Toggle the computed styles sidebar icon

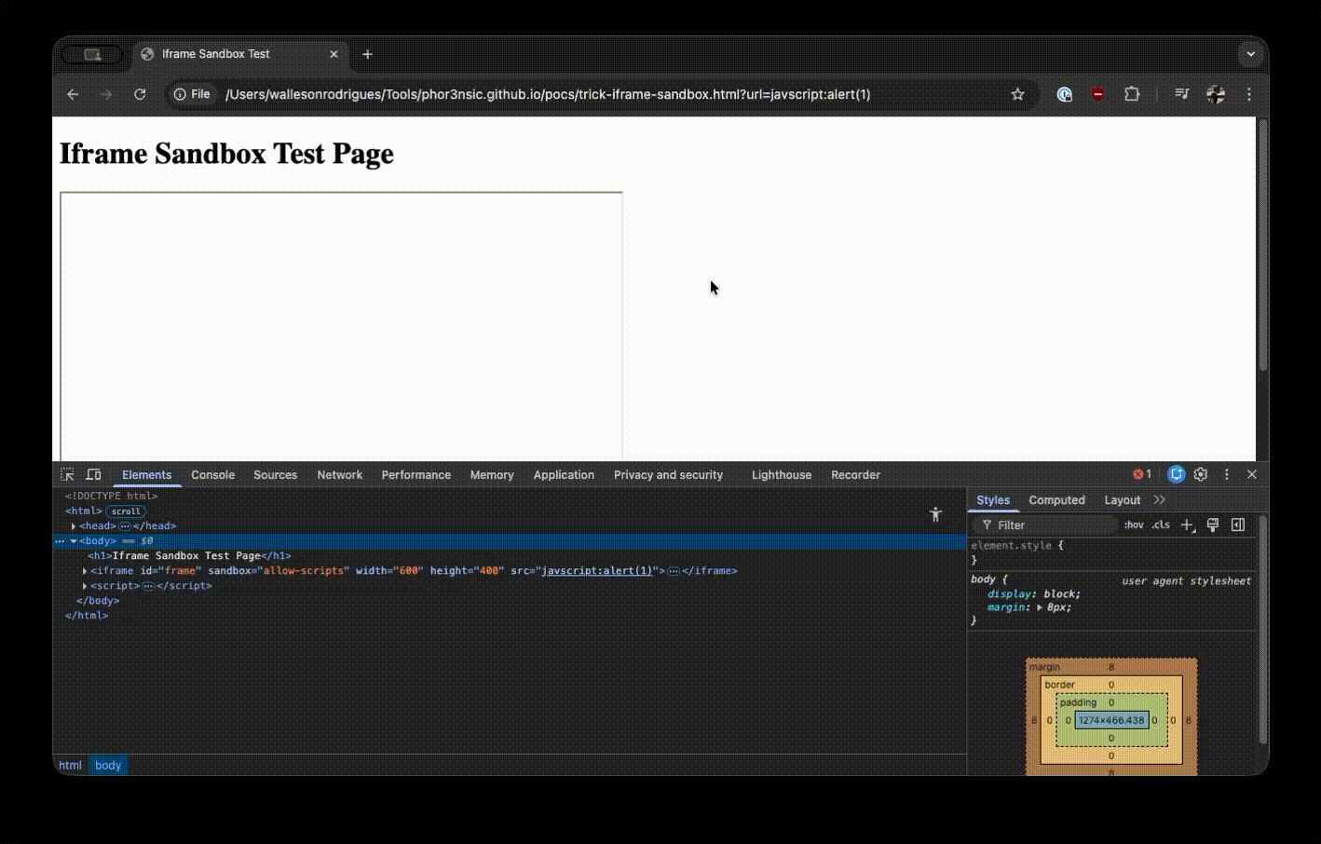[x=1238, y=525]
